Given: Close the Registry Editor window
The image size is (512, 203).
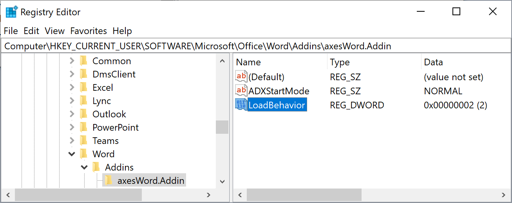Looking at the screenshot, I should tap(493, 12).
